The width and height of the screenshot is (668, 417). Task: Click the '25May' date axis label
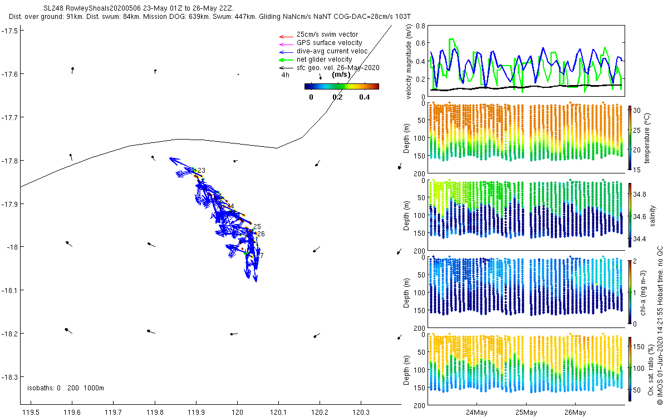pos(526,413)
